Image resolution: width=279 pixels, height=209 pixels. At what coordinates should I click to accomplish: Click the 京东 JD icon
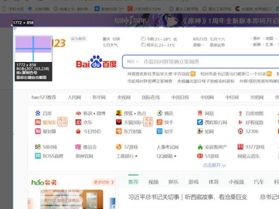[78, 122]
